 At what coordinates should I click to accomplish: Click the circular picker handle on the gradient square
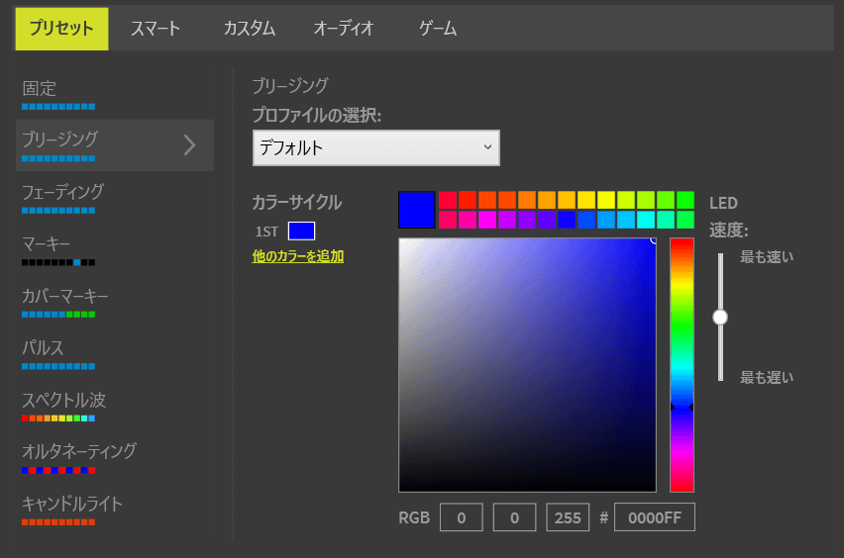click(x=654, y=240)
